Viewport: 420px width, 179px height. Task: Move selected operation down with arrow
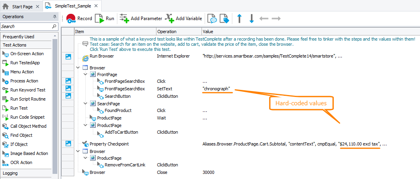pyautogui.click(x=251, y=19)
